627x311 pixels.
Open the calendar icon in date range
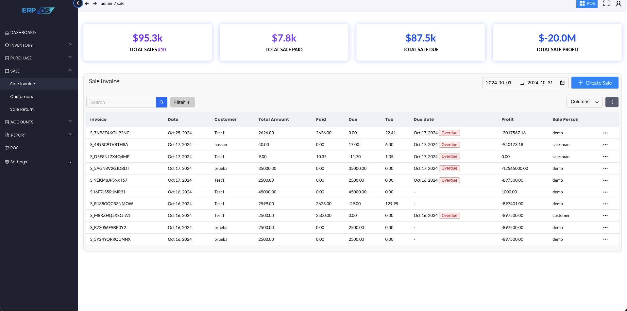tap(562, 83)
